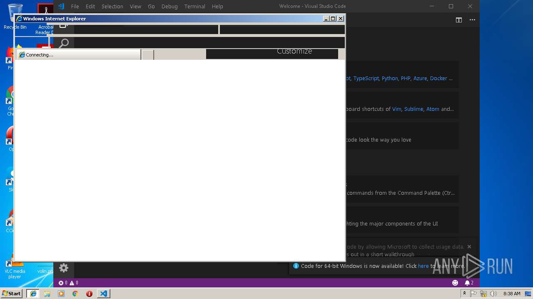Minimize the Visual Studio Code window
This screenshot has width=533, height=299.
point(432,6)
